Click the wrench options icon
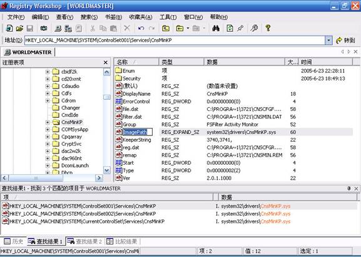 click(x=254, y=28)
